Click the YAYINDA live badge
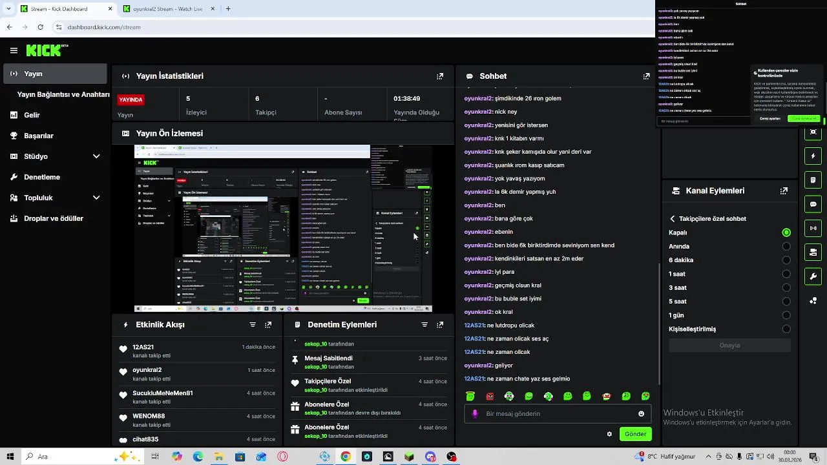 (131, 100)
